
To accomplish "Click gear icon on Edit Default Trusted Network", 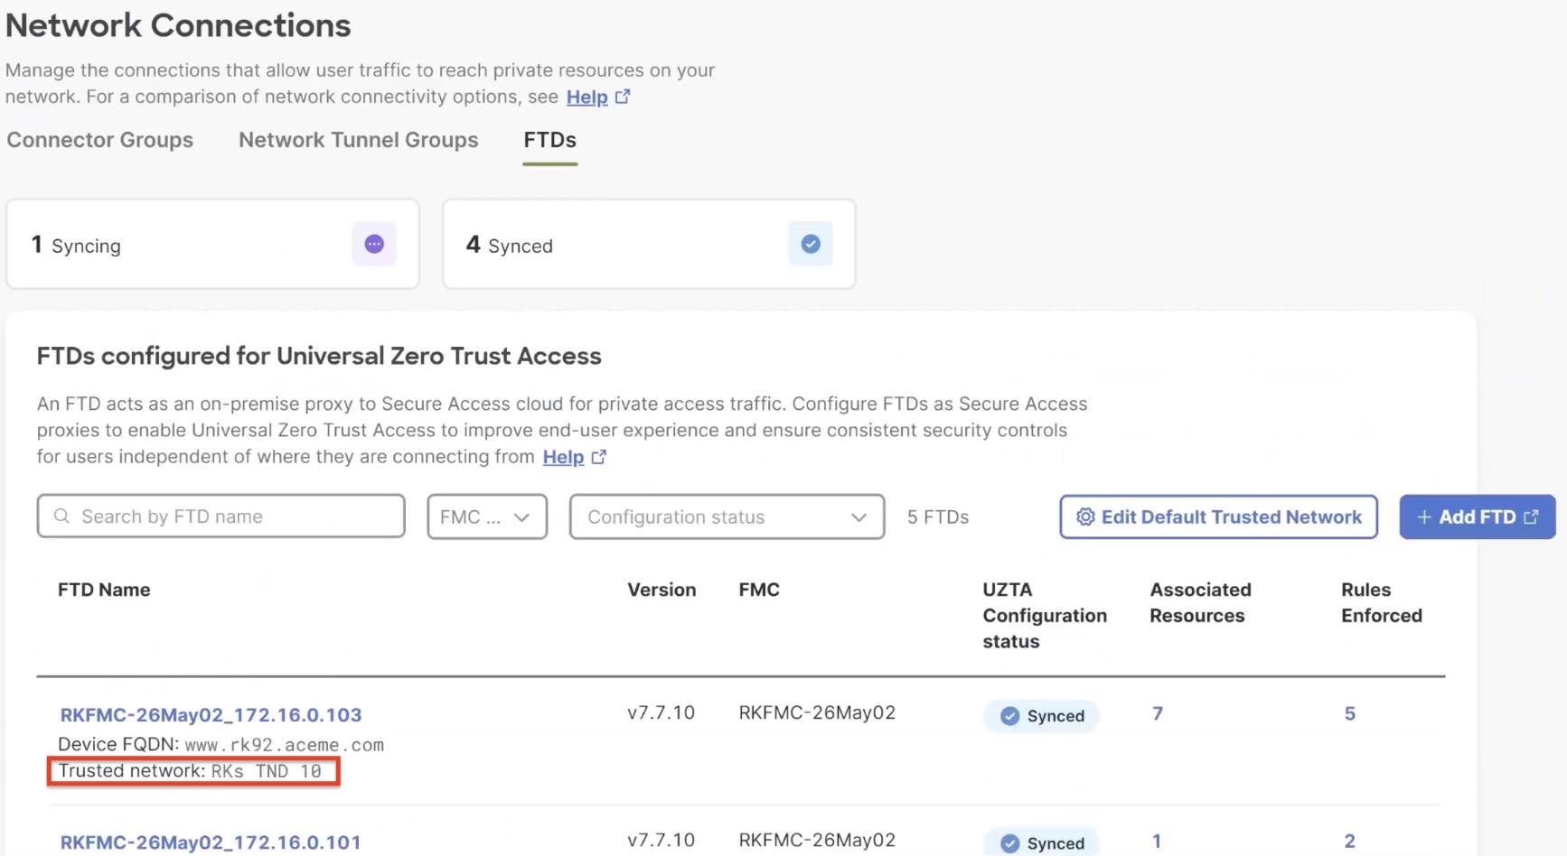I will click(x=1085, y=516).
